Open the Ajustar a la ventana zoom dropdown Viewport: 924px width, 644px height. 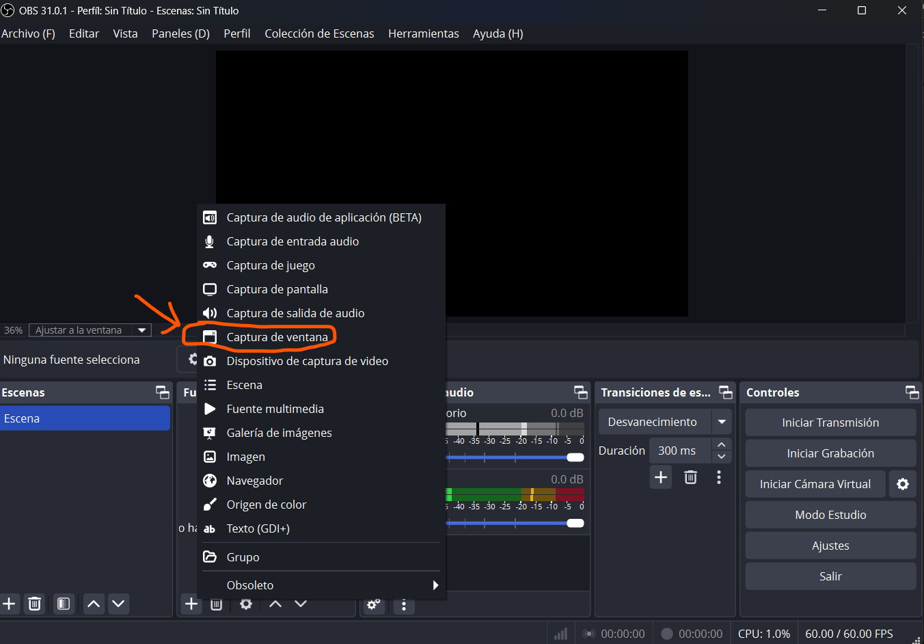point(142,330)
